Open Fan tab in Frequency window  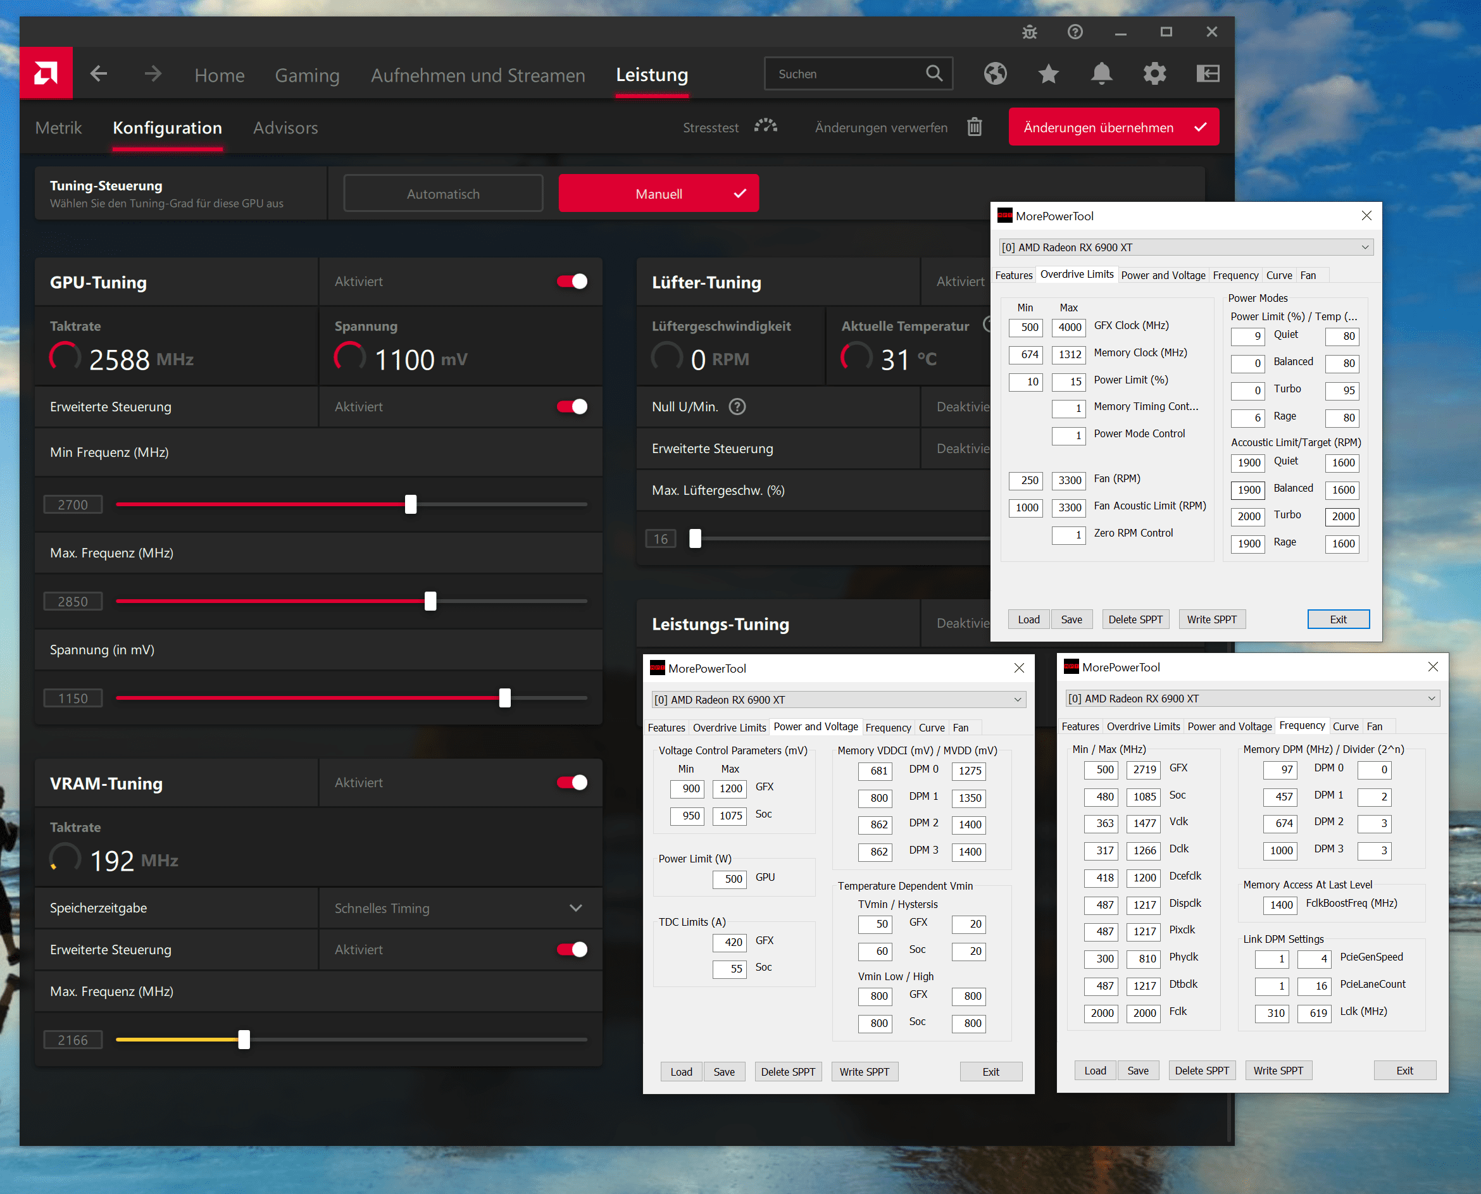[x=1373, y=726]
